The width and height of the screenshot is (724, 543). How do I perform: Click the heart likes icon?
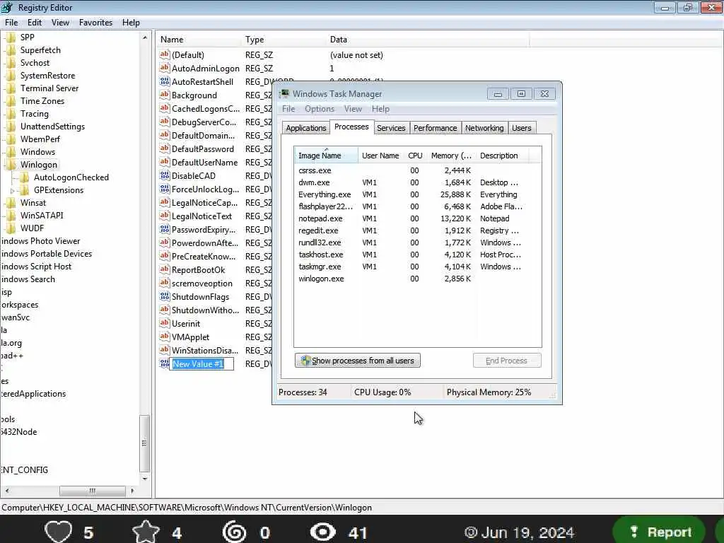click(58, 532)
